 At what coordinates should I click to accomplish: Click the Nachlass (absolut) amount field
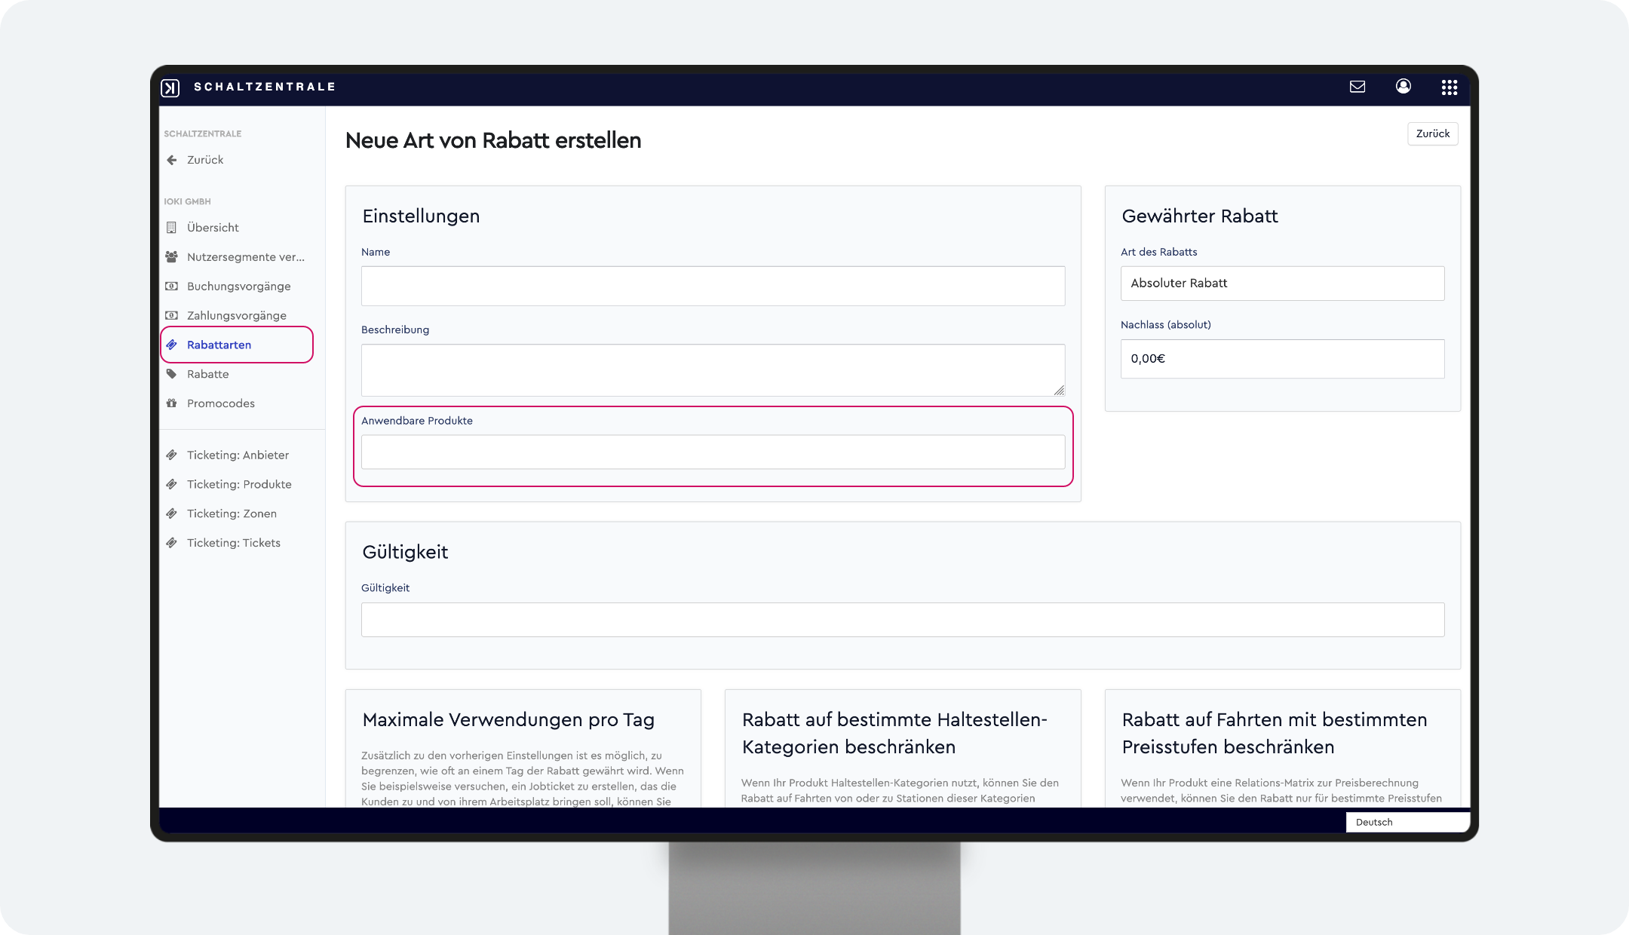[1282, 359]
